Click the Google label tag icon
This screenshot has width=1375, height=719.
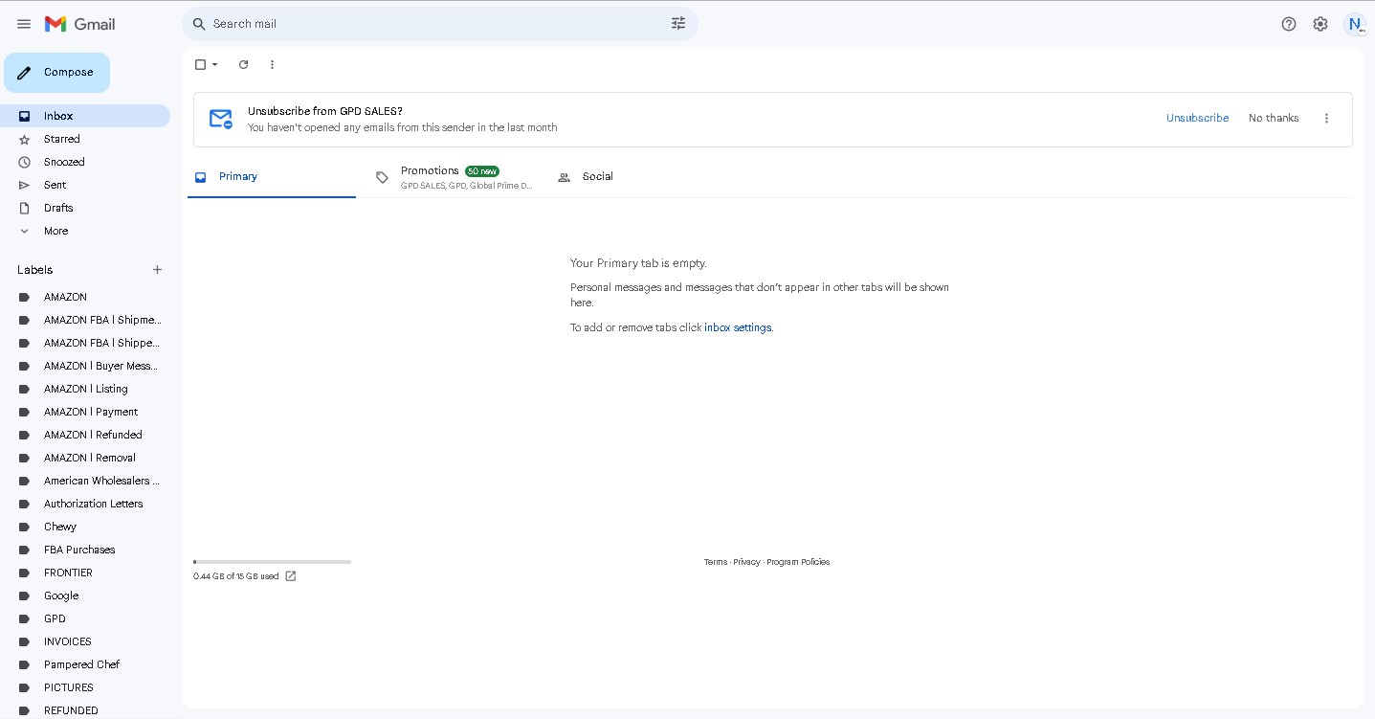tap(25, 595)
